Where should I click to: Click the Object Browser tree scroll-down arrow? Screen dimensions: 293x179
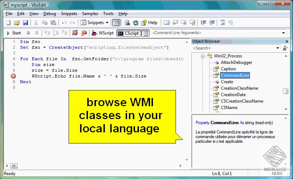pyautogui.click(x=286, y=109)
